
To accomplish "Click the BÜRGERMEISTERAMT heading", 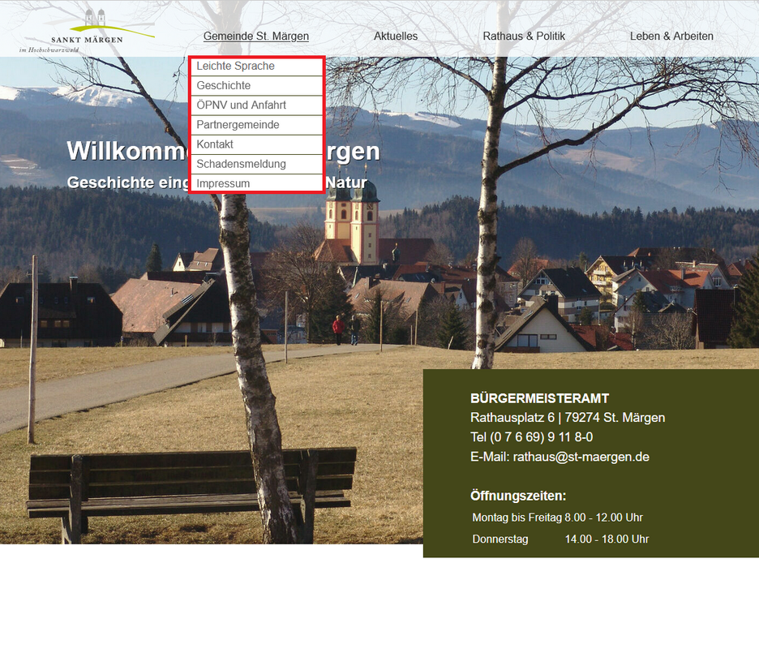I will tap(540, 398).
